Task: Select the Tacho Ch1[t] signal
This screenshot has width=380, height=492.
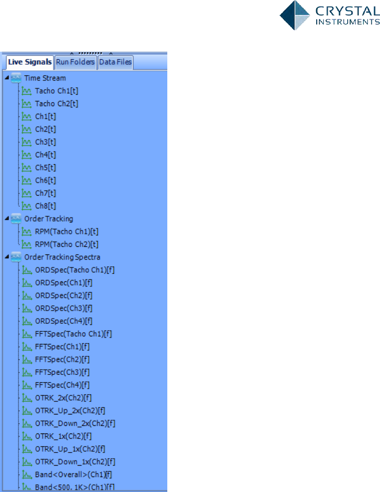Action: [x=56, y=91]
